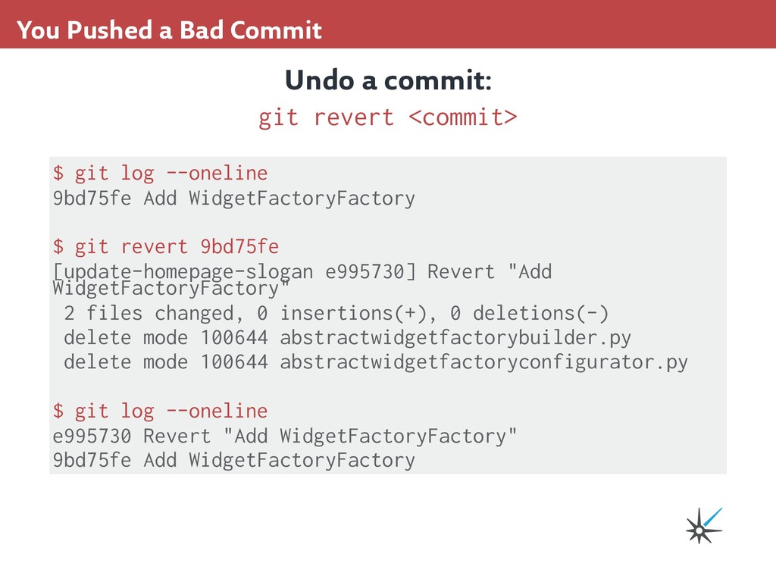Click the filename abstractwidgetfactoryconfigurator.py
This screenshot has width=776, height=582.
click(483, 362)
